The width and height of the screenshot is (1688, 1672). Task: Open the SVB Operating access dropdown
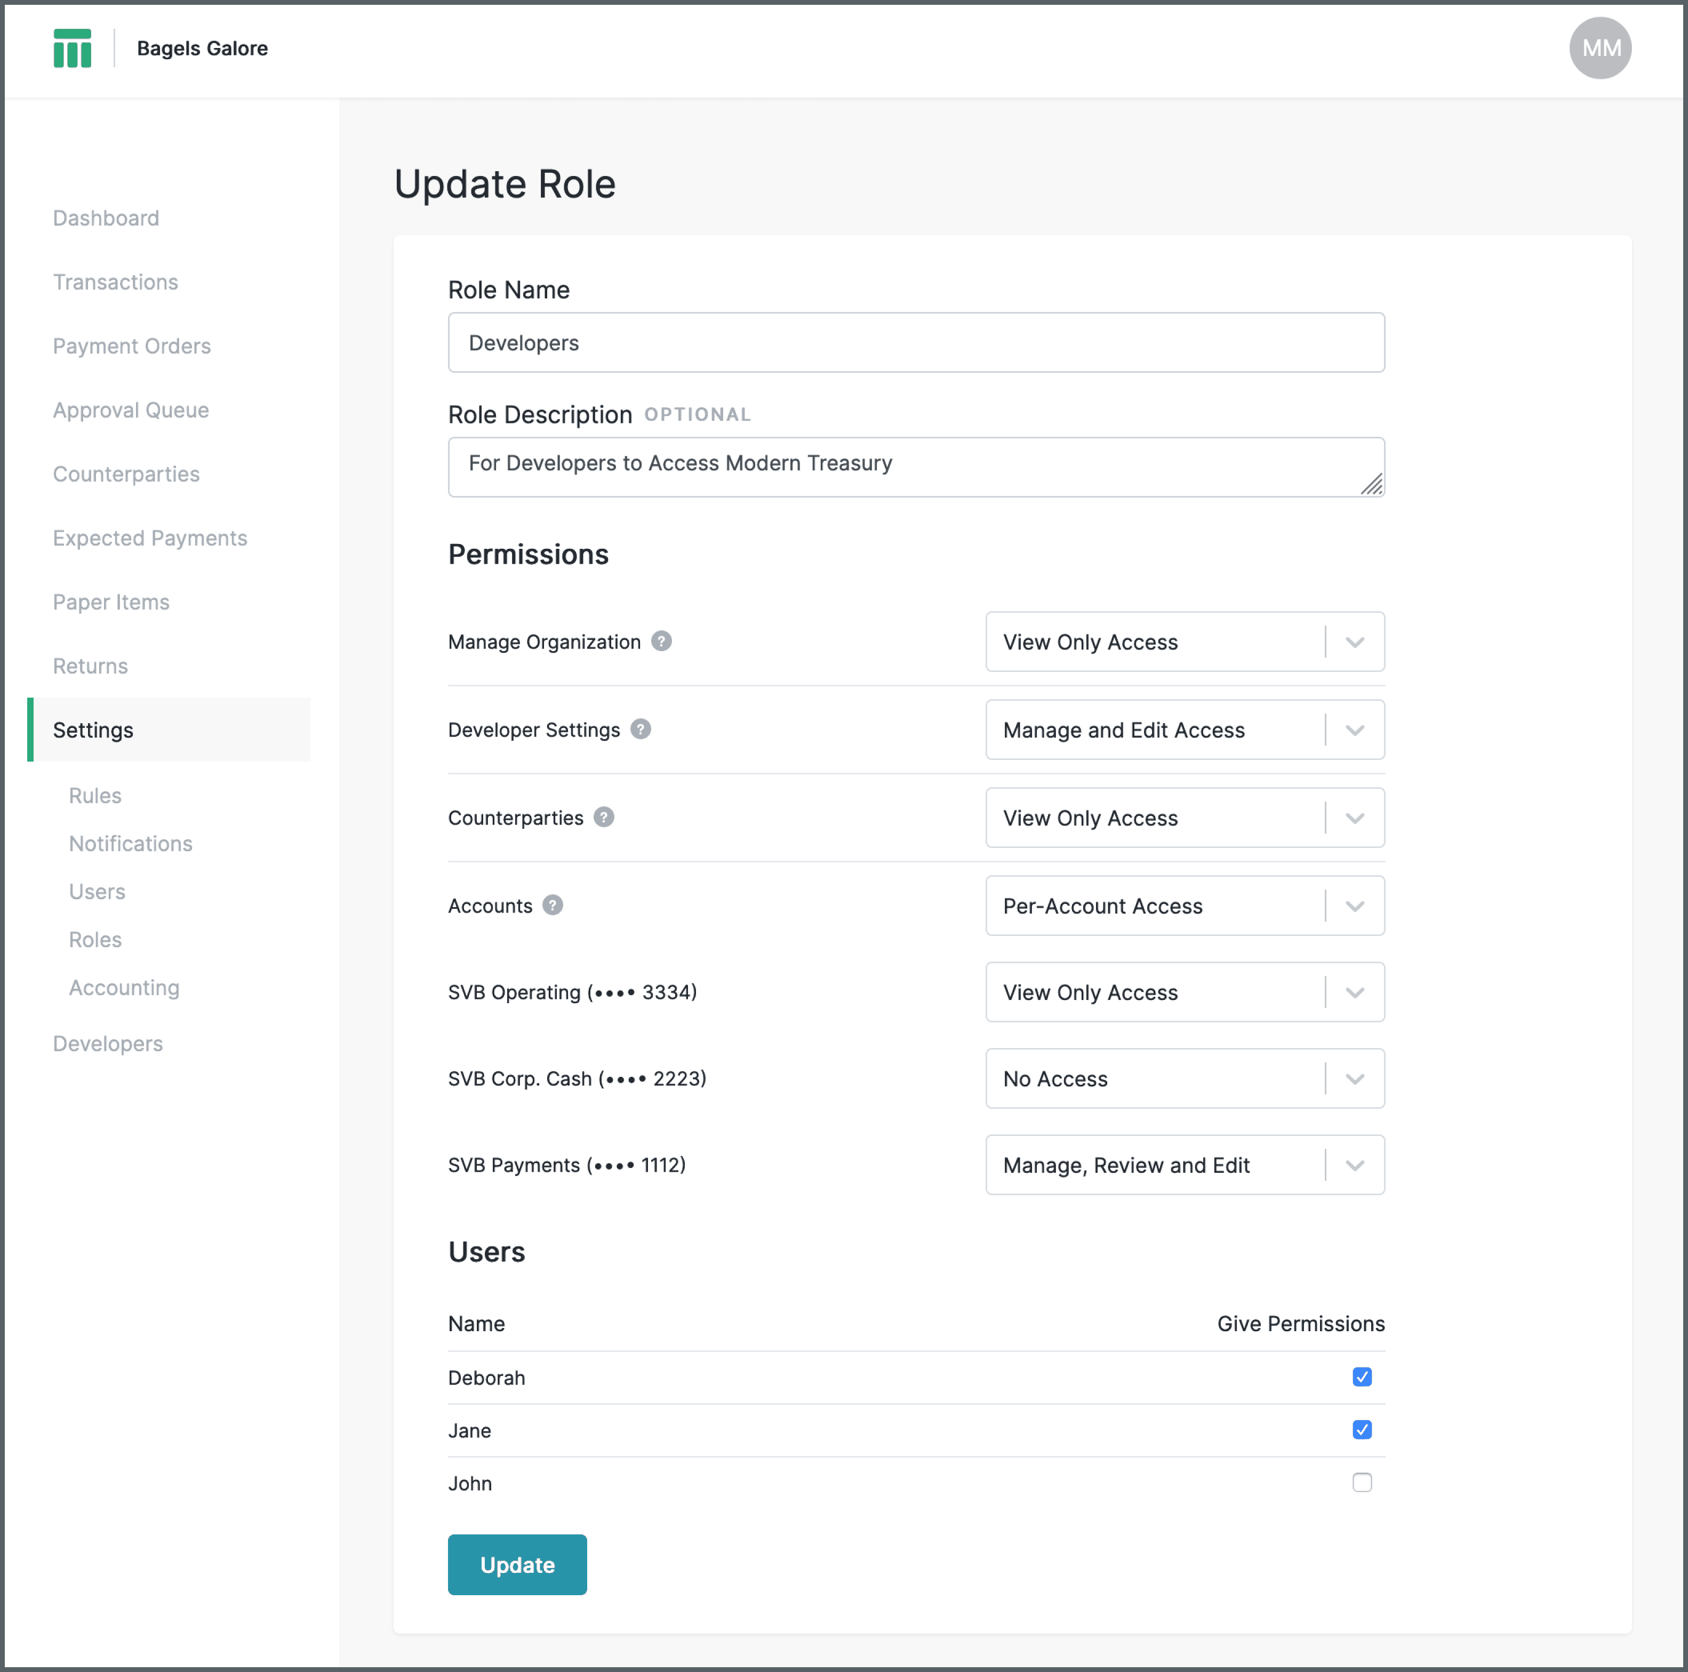click(x=1184, y=991)
